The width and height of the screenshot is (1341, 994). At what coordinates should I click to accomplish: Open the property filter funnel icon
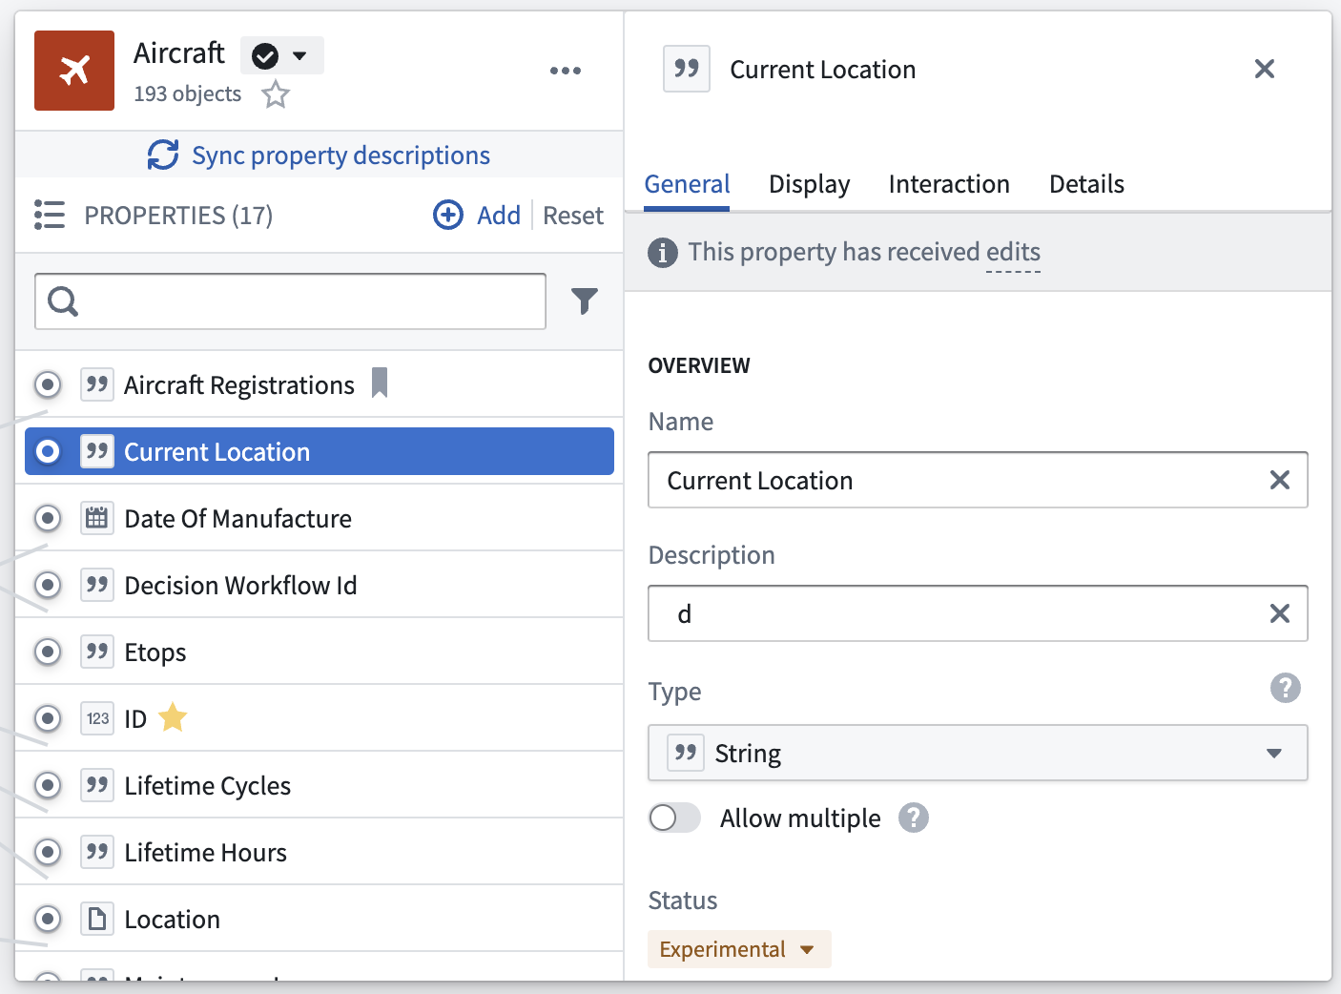pos(585,301)
